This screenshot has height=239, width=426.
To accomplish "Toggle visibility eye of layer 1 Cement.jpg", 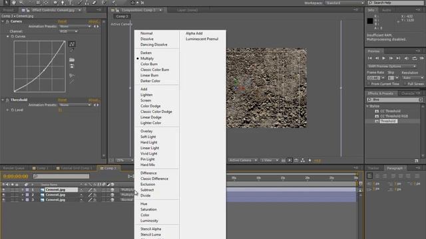I will coord(3,190).
